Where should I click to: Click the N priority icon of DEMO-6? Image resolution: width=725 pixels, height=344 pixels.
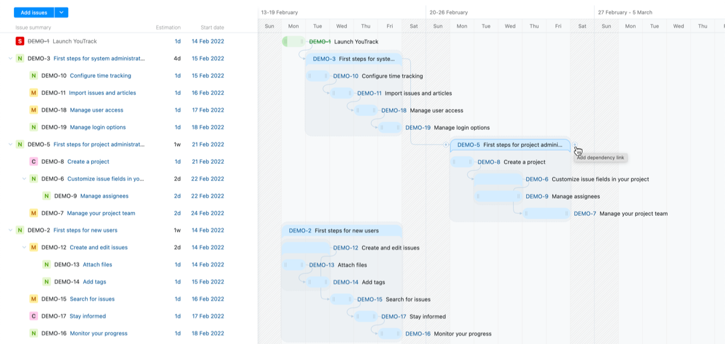34,179
